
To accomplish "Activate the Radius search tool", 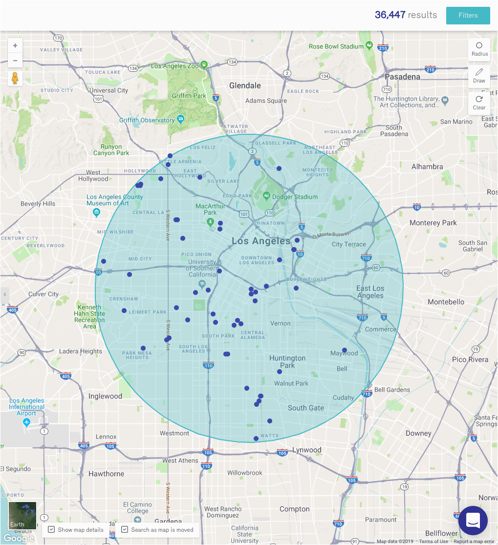I will [479, 49].
